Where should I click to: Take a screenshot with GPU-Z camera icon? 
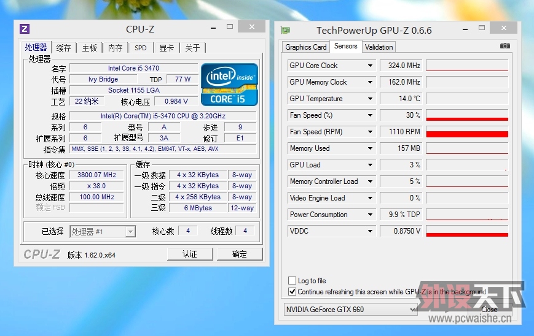tap(505, 46)
